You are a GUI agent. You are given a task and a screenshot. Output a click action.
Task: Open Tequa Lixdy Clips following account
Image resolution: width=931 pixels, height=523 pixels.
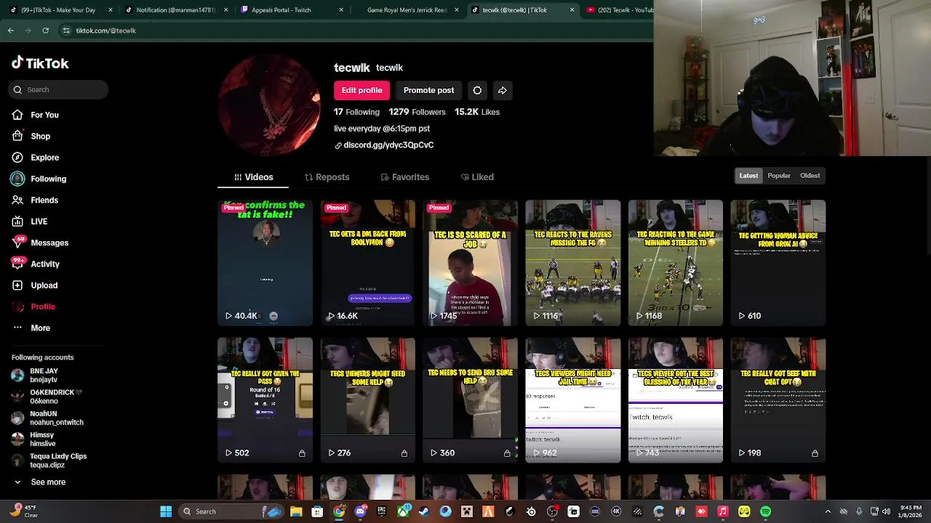point(49,461)
